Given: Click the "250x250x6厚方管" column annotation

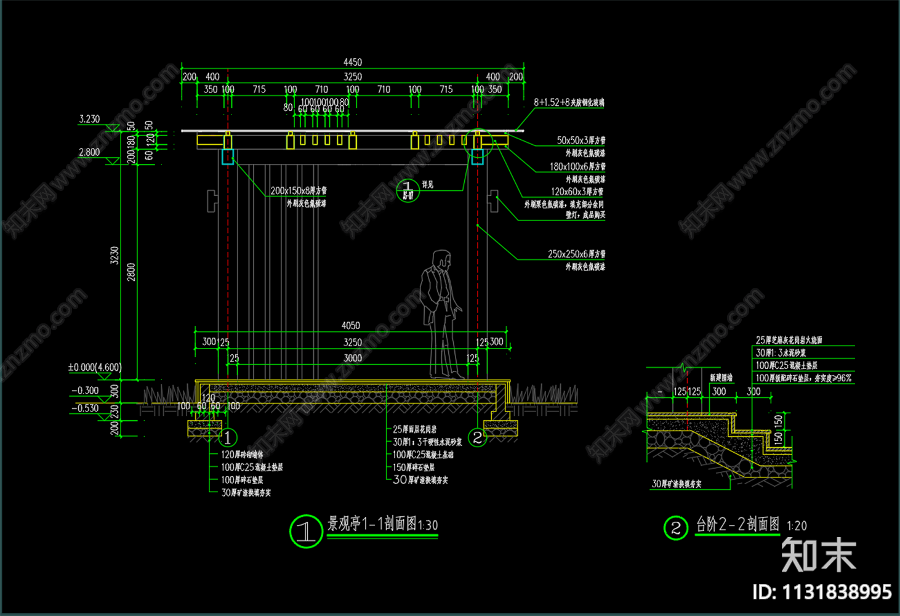Looking at the screenshot, I should point(577,254).
